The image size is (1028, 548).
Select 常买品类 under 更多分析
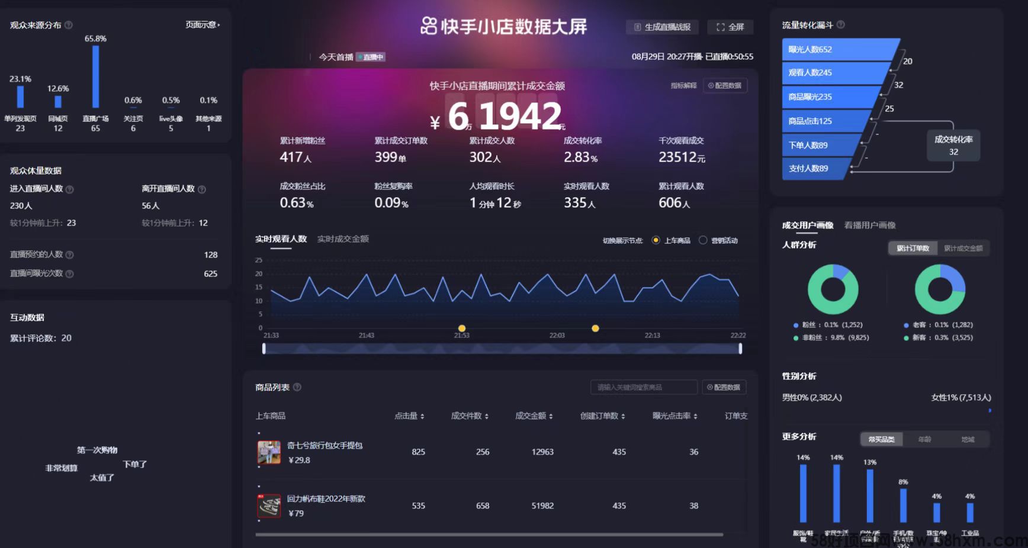(881, 440)
